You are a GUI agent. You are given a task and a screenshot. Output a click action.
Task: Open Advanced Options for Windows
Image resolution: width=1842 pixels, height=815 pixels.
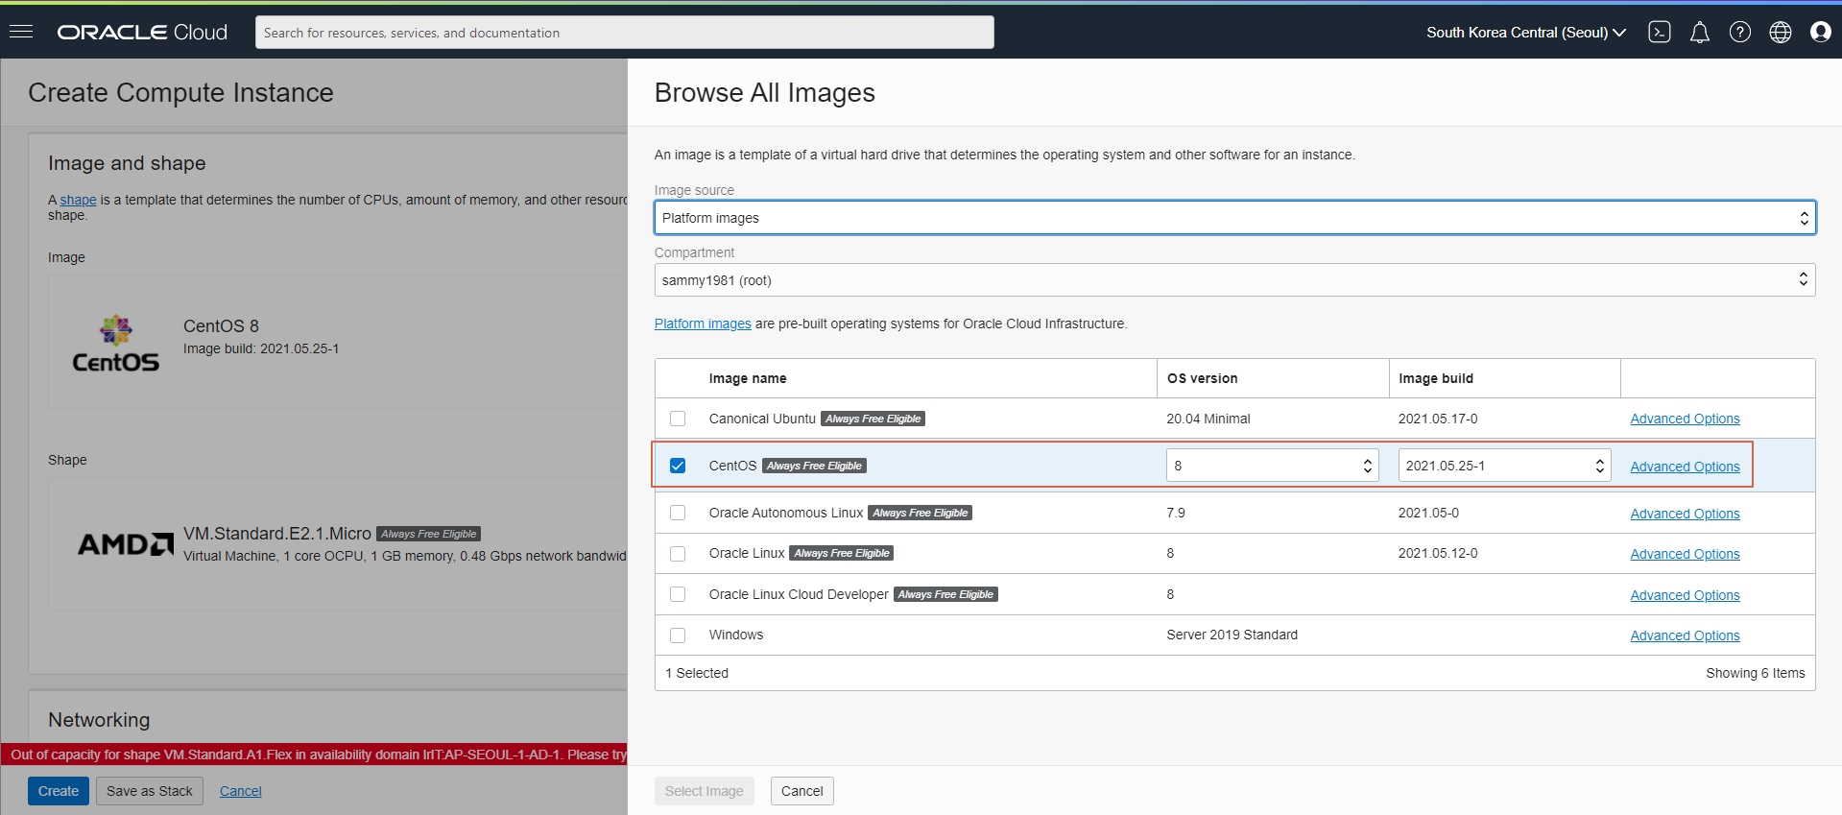tap(1685, 635)
